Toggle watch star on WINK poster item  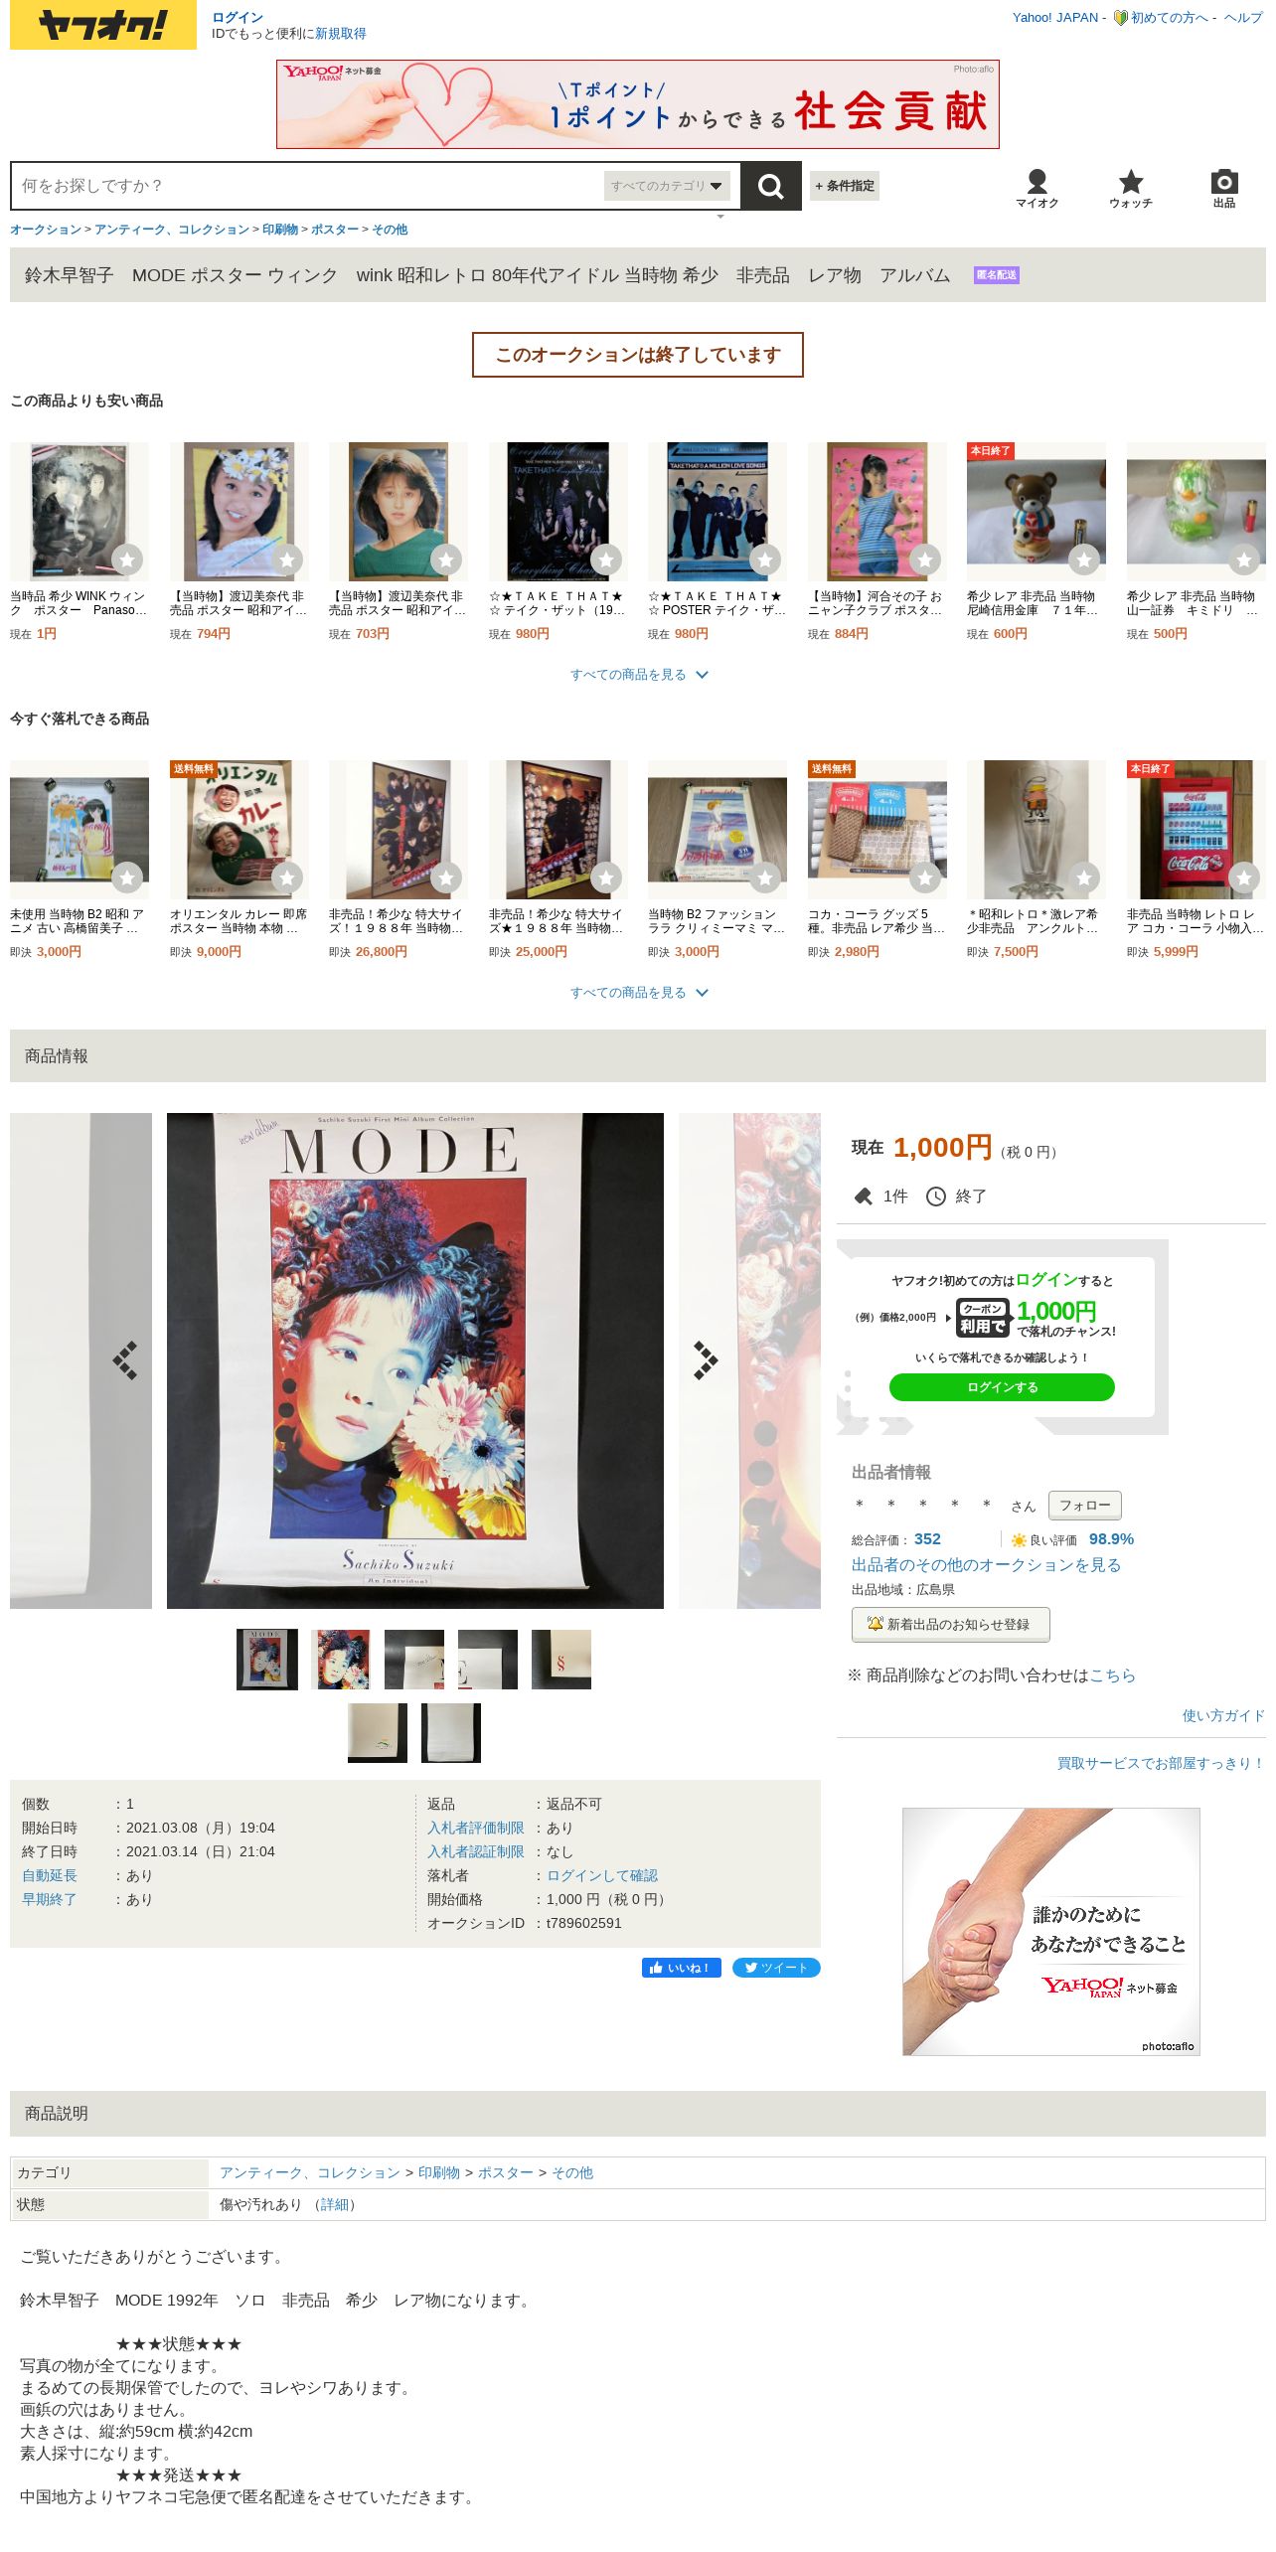pos(127,559)
